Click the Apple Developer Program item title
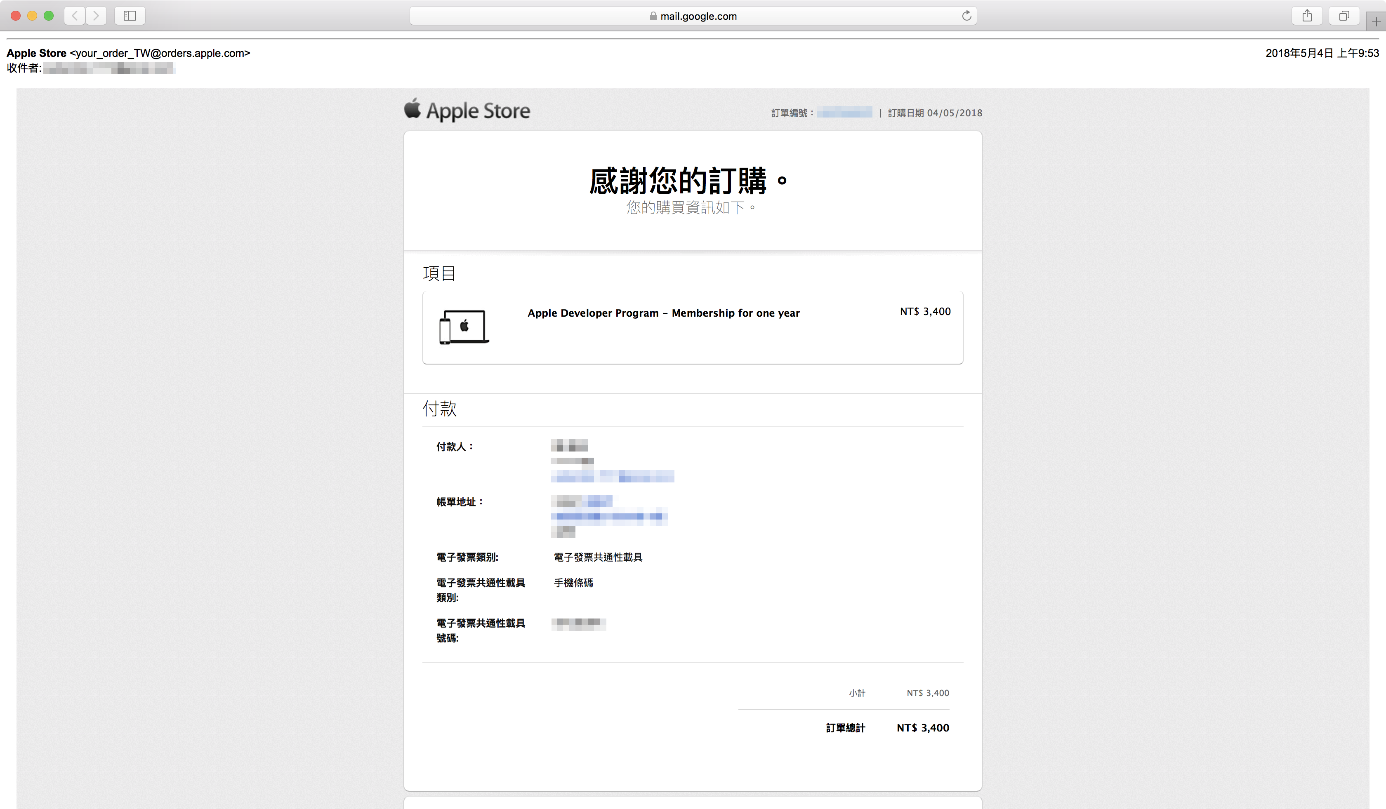This screenshot has height=809, width=1386. (x=663, y=313)
